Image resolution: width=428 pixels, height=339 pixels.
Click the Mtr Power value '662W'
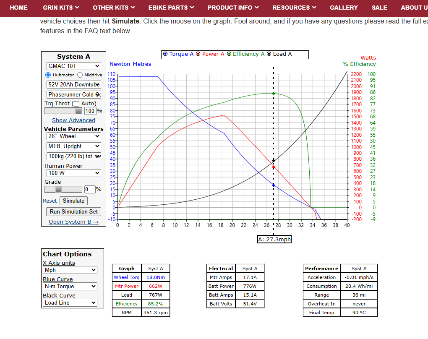[156, 286]
